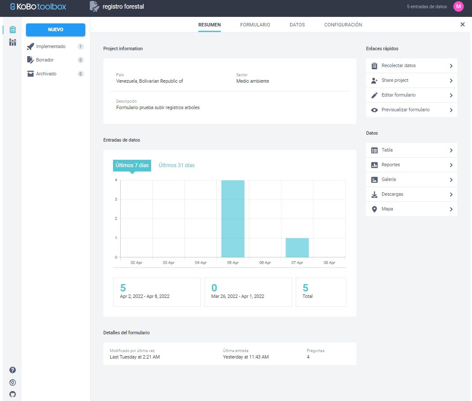Click the user avatar M icon
This screenshot has height=401, width=472.
458,6
